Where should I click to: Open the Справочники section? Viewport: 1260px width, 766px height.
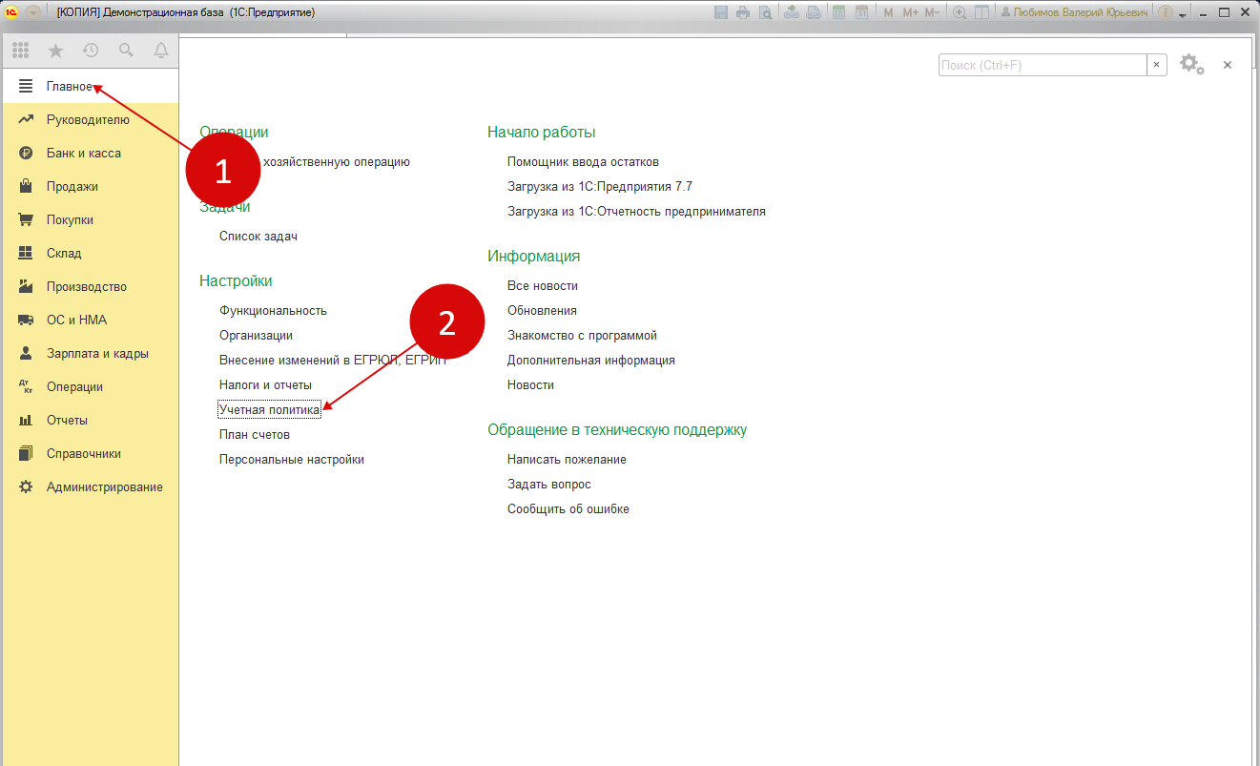point(90,453)
